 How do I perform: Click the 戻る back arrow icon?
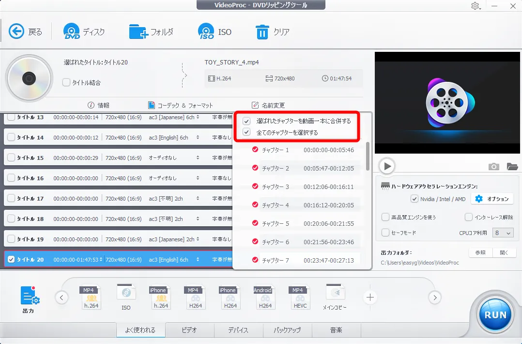pos(16,31)
